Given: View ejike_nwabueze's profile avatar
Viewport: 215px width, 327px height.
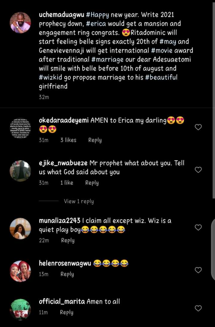Looking at the screenshot, I should click(x=20, y=171).
